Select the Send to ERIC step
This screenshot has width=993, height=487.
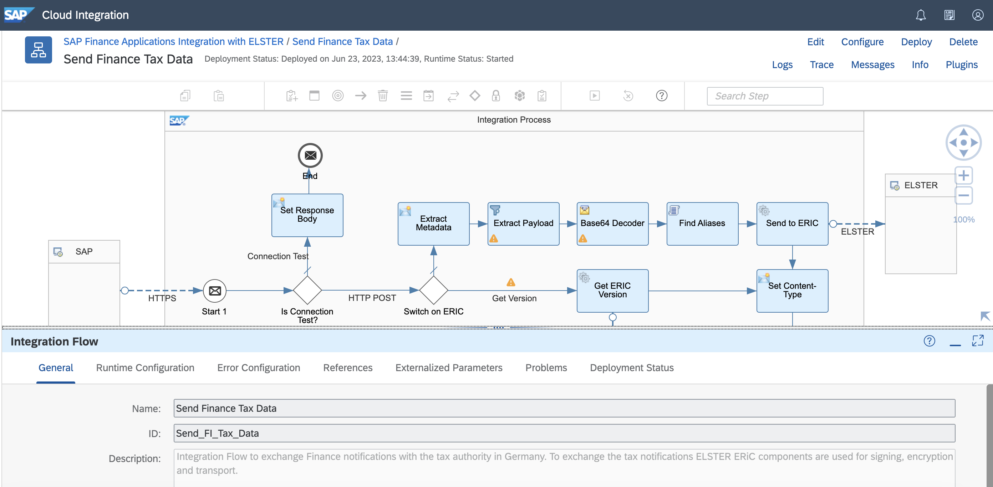tap(792, 224)
